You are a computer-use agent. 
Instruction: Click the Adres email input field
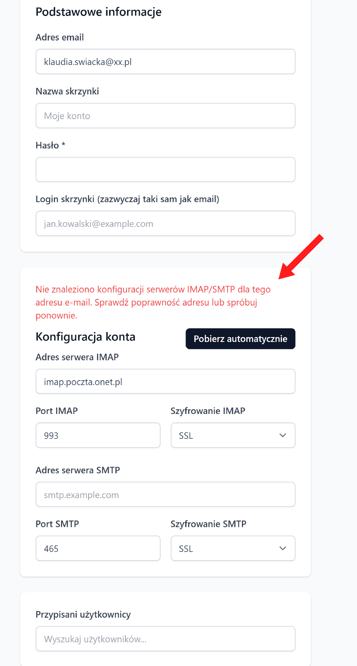click(165, 62)
